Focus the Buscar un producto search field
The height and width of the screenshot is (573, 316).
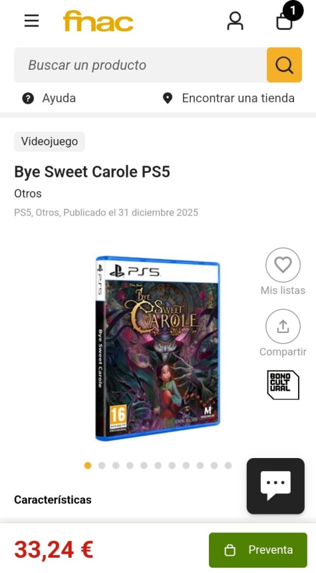click(140, 64)
